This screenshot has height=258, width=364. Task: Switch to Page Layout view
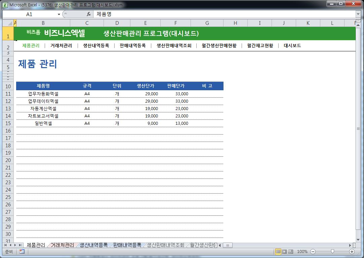point(284,252)
